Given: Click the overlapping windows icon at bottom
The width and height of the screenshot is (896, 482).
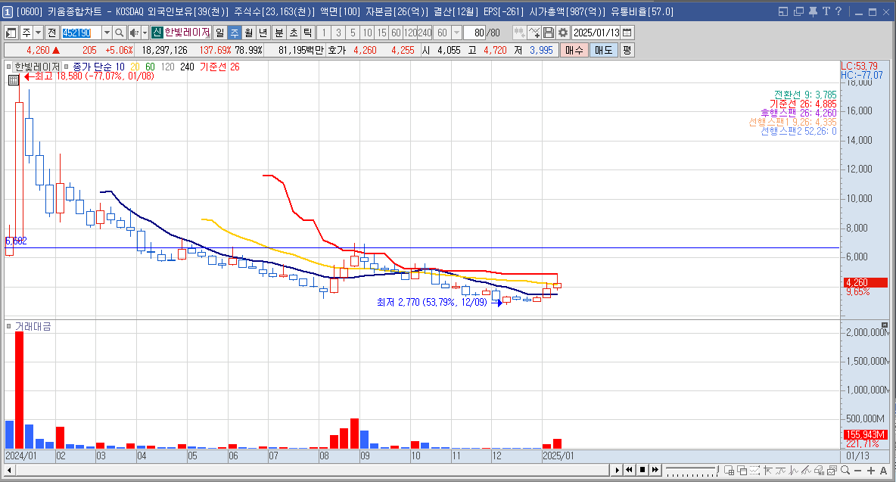Looking at the screenshot, I should coord(742,470).
